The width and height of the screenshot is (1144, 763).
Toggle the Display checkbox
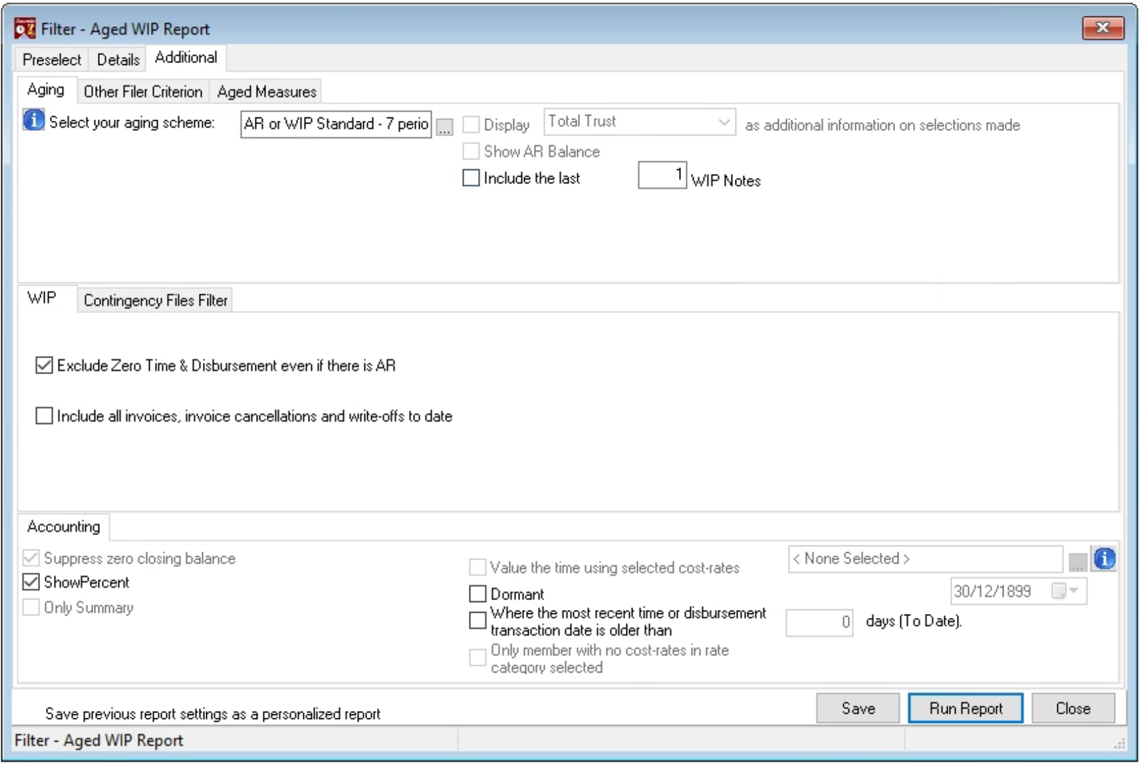pyautogui.click(x=471, y=125)
